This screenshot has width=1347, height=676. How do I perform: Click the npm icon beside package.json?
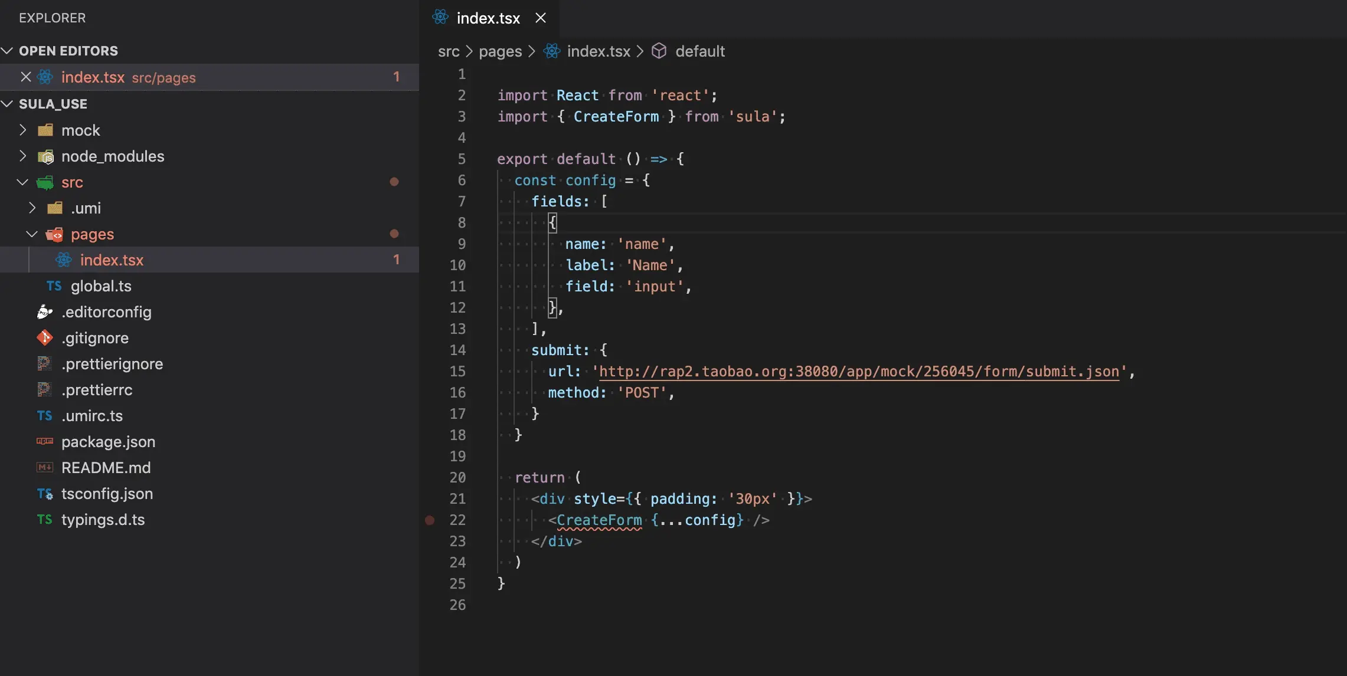point(45,441)
